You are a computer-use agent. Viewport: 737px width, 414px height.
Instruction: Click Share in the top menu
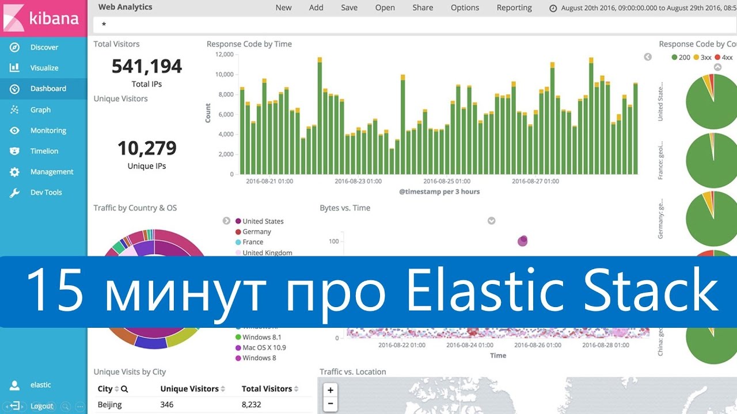pyautogui.click(x=423, y=7)
